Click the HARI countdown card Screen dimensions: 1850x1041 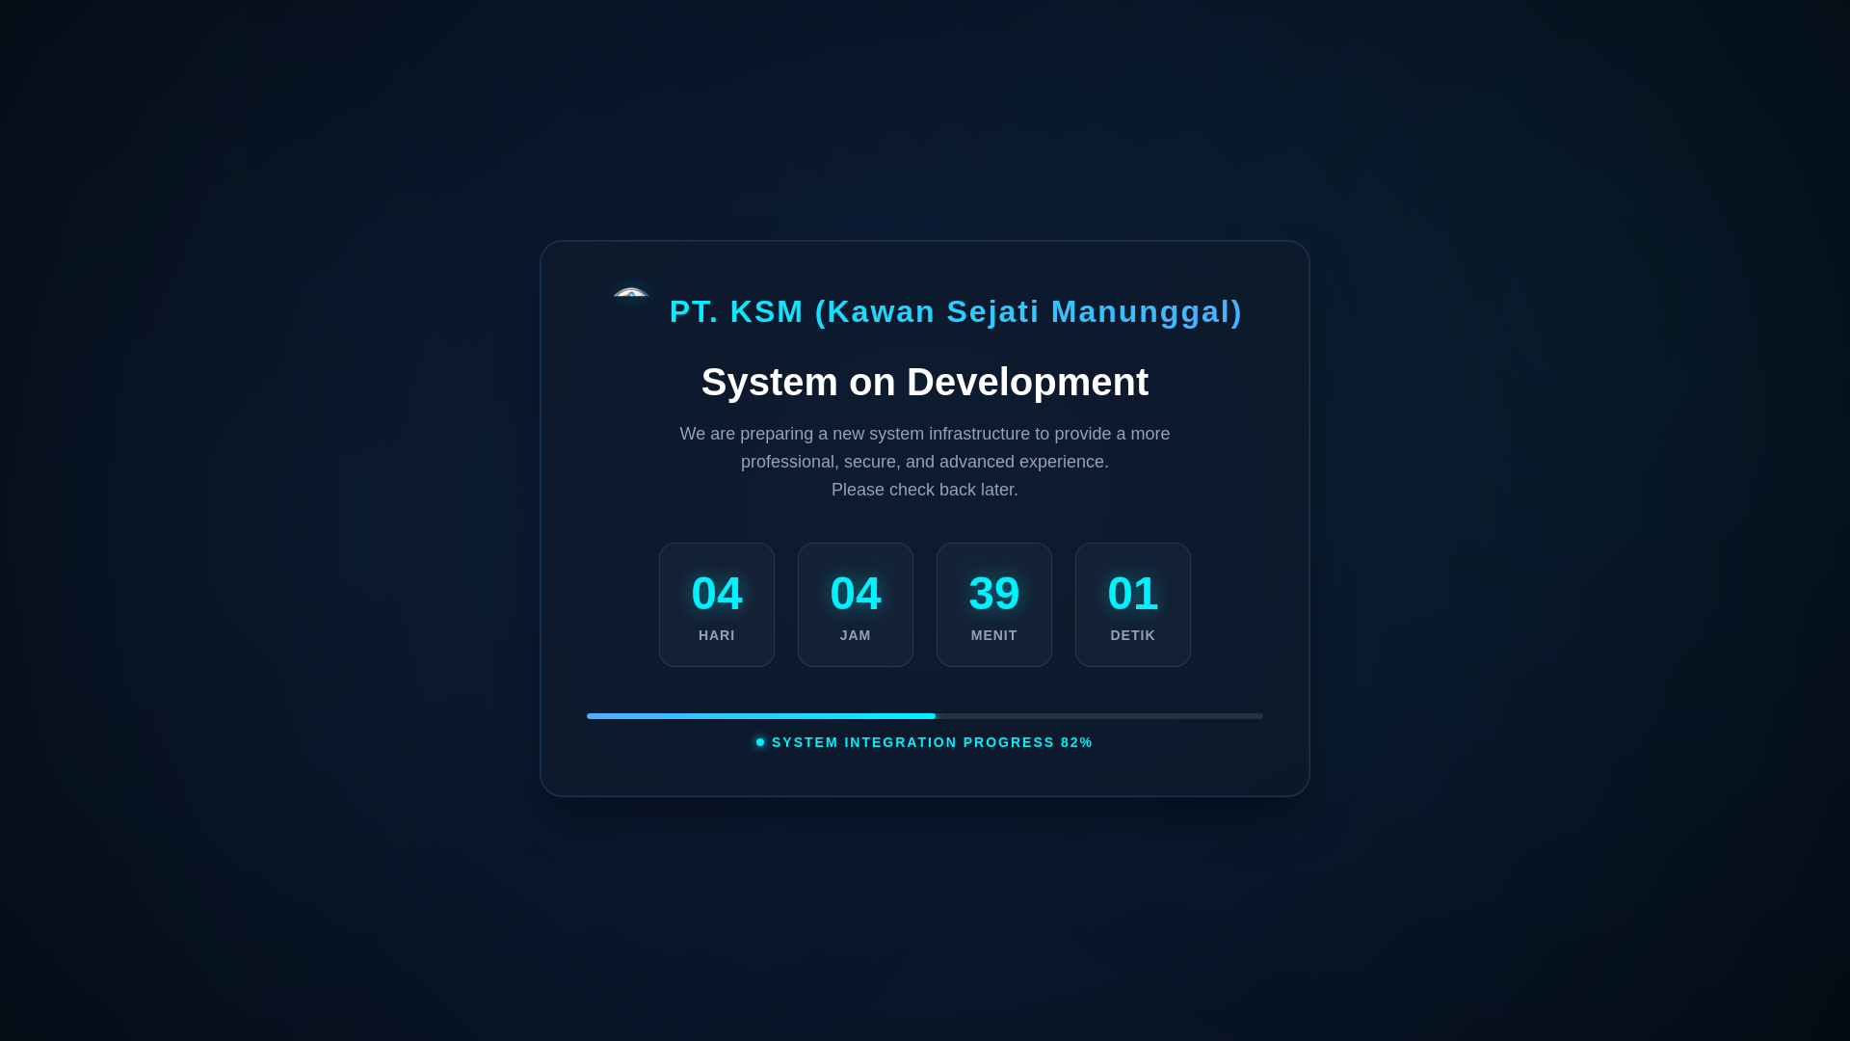(x=717, y=604)
